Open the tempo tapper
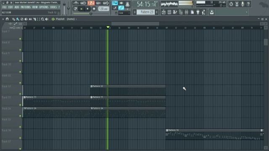 203,12
